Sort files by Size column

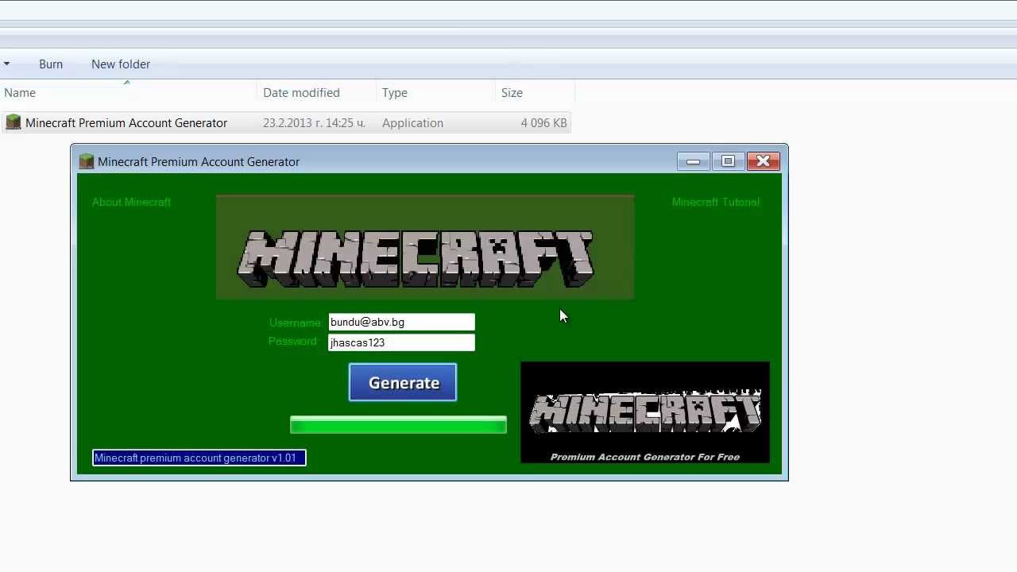[536, 93]
